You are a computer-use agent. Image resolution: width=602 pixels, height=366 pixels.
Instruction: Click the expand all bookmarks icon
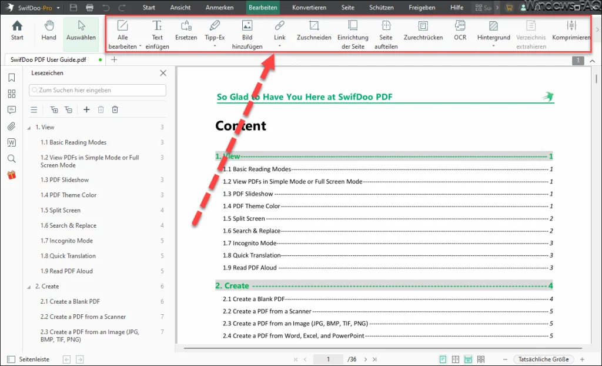click(53, 109)
